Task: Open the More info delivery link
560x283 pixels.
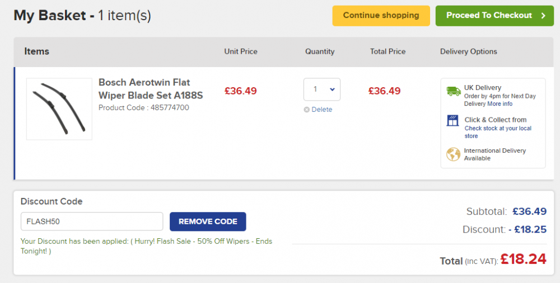Action: pyautogui.click(x=500, y=104)
